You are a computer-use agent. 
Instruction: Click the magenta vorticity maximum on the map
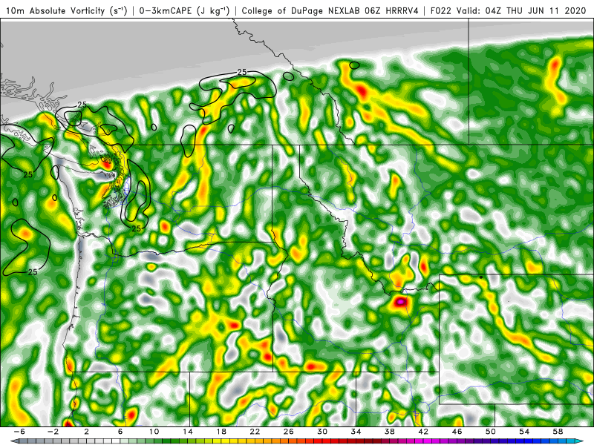pos(400,302)
